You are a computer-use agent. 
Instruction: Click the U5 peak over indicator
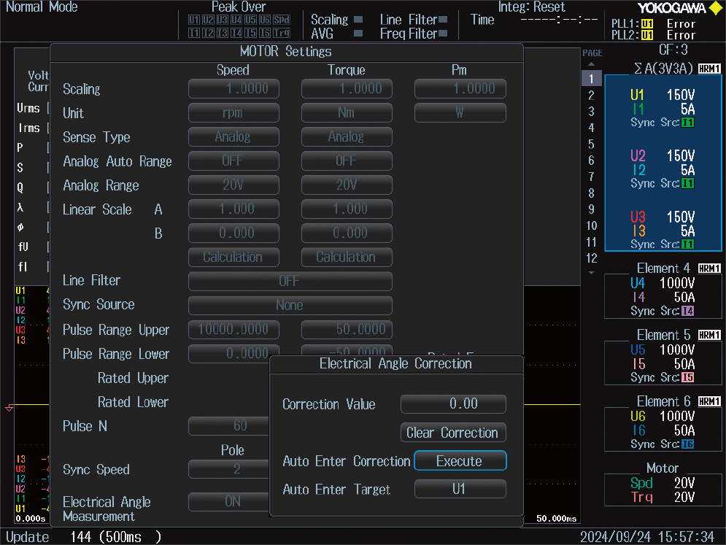250,20
